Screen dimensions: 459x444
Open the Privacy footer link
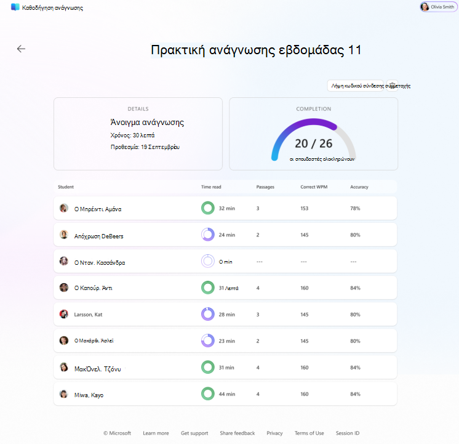tap(274, 433)
